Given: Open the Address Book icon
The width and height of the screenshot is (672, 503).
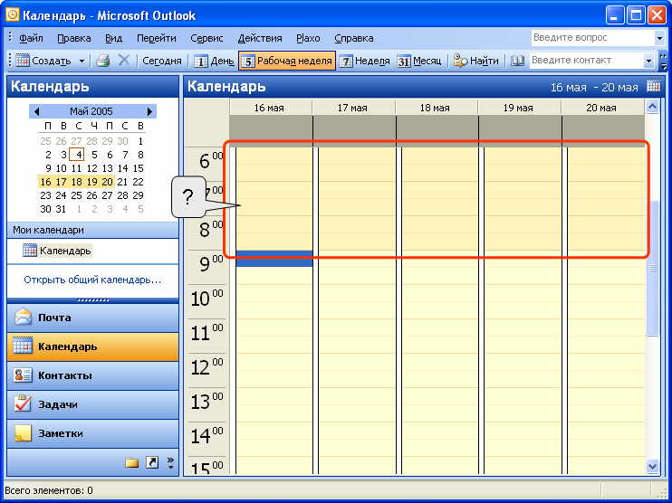Looking at the screenshot, I should pyautogui.click(x=517, y=61).
